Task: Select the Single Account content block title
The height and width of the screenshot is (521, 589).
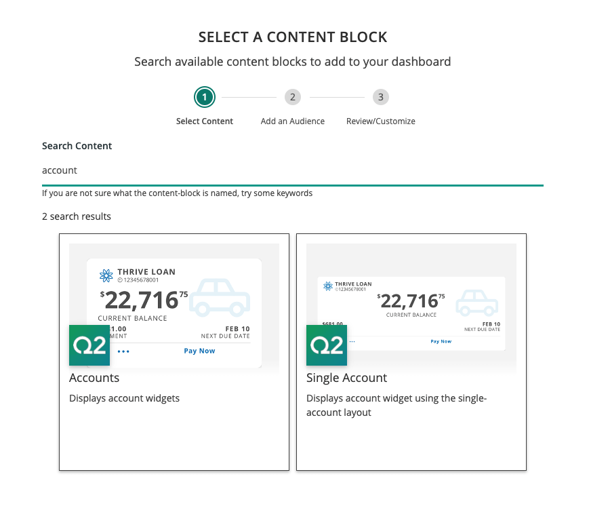Action: (346, 378)
